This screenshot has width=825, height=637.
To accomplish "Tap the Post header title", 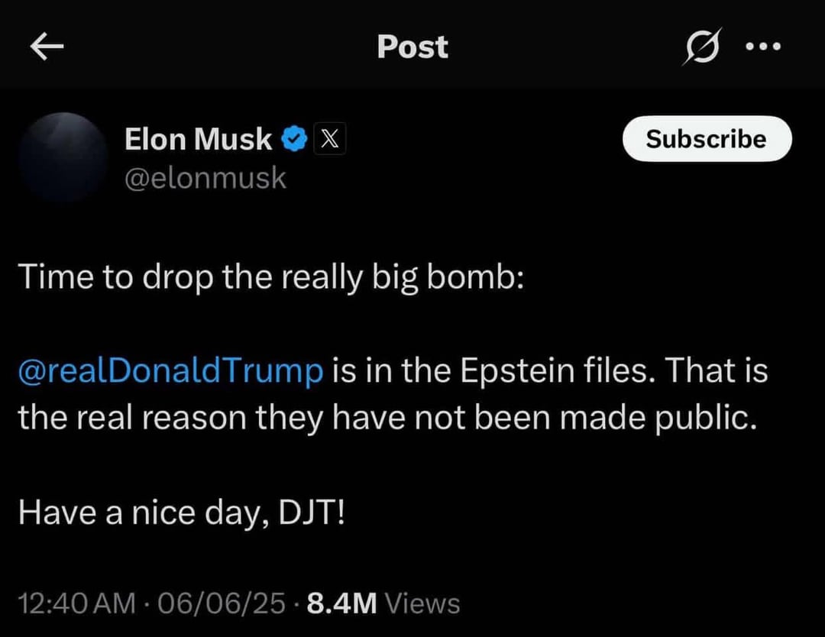I will [412, 47].
